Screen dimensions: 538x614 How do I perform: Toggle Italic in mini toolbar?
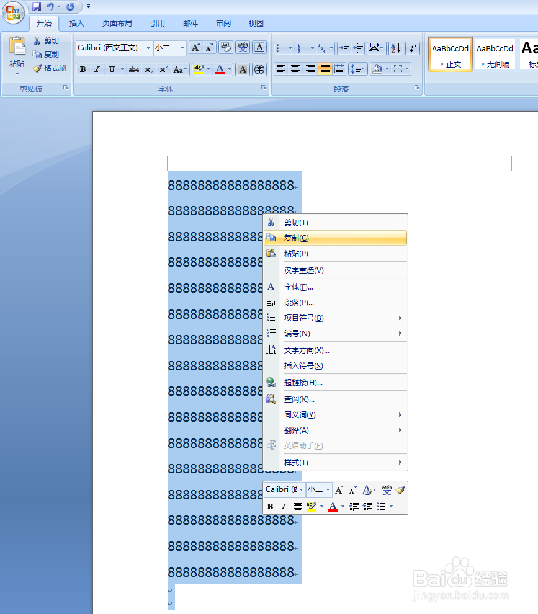click(x=284, y=506)
